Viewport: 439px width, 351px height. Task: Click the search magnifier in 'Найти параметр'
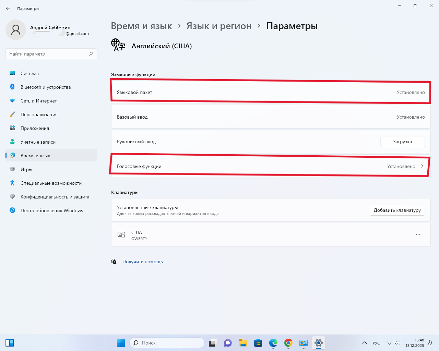[x=91, y=54]
